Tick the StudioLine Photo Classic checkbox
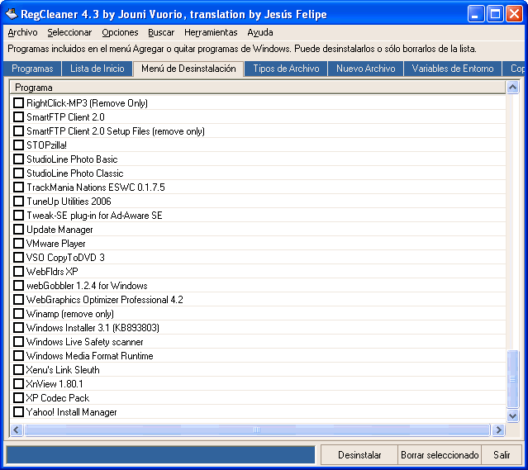This screenshot has height=470, width=528. click(x=18, y=173)
